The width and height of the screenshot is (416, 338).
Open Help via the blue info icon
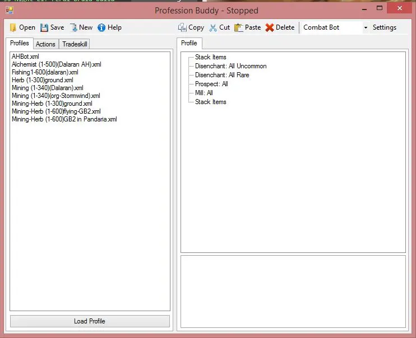point(101,27)
